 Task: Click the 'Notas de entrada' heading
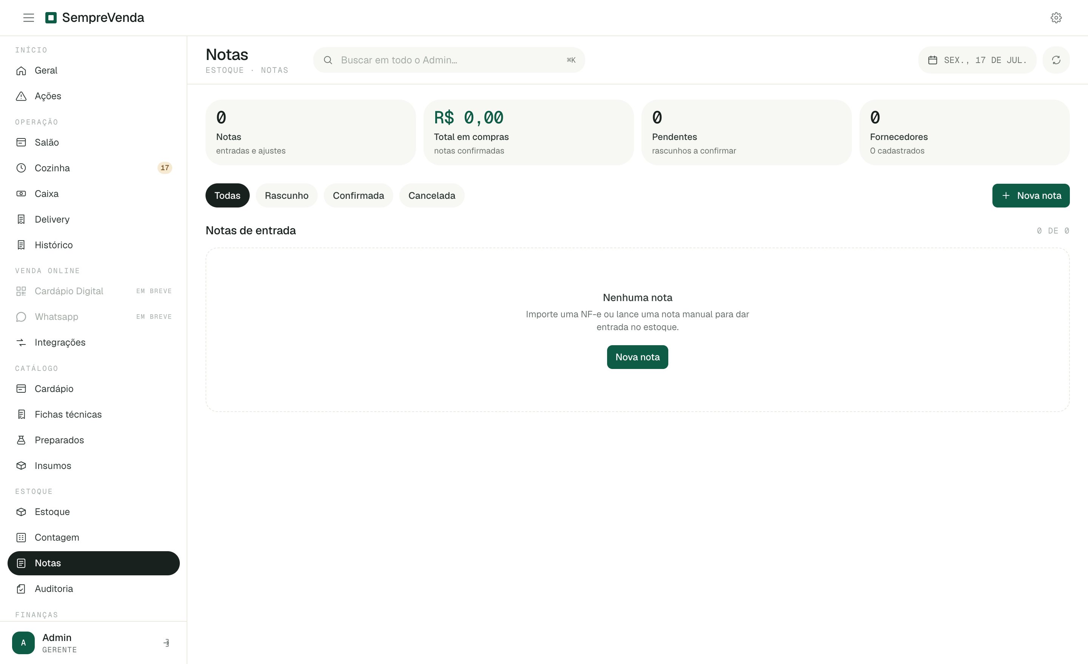[x=251, y=231]
